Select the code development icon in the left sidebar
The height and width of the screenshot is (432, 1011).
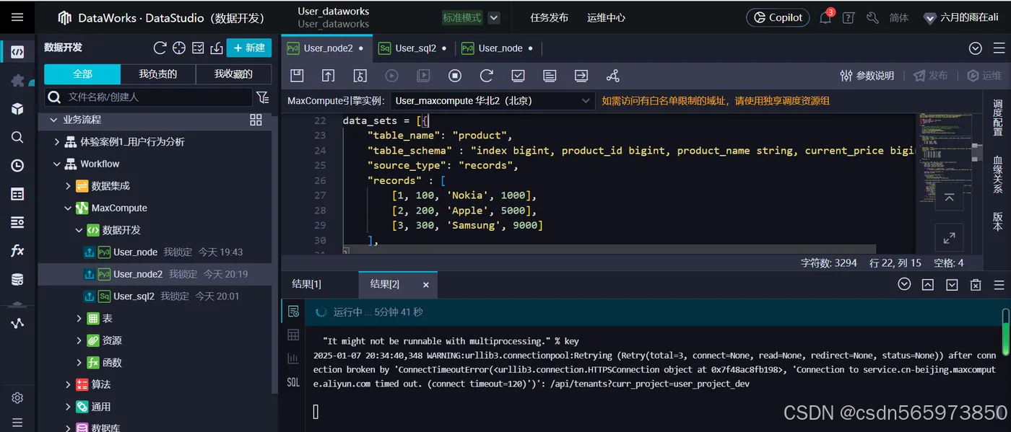17,52
